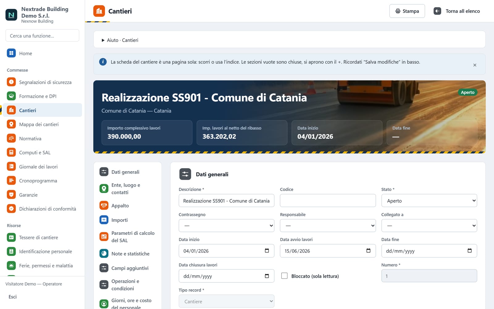Click the Descrizione text field
The image size is (494, 309).
226,201
